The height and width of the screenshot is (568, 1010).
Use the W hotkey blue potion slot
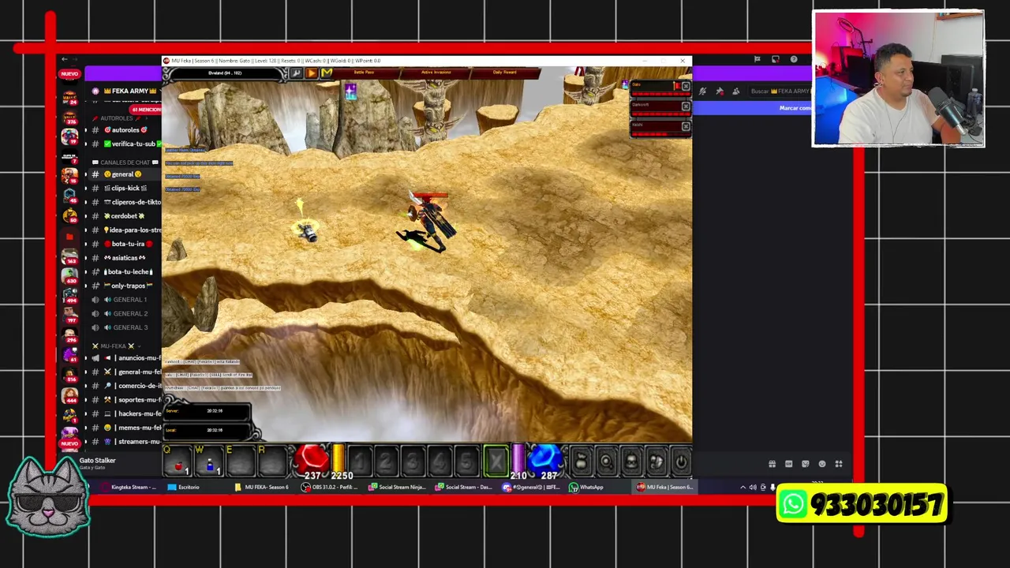click(209, 462)
